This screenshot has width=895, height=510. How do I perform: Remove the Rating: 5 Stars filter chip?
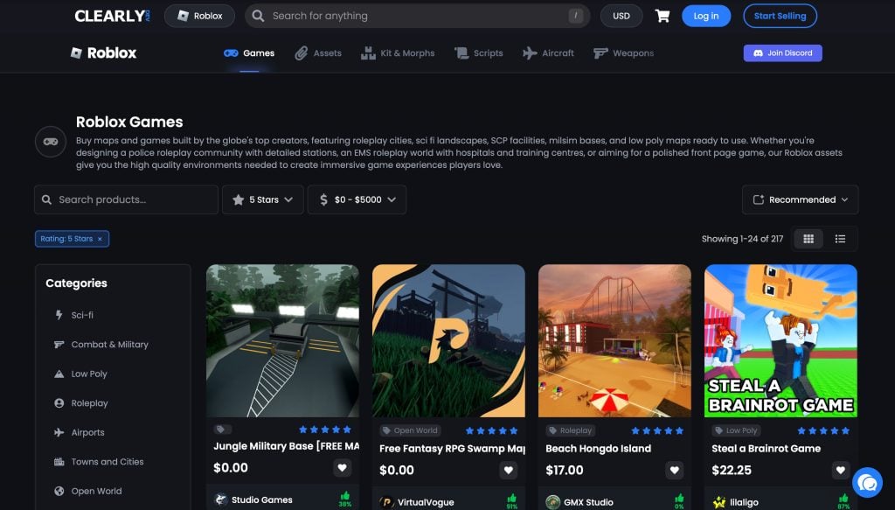coord(100,239)
